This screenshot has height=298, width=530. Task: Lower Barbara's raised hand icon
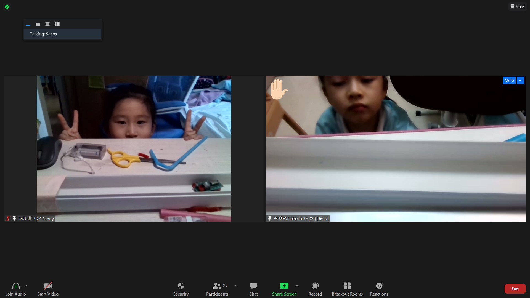point(279,89)
